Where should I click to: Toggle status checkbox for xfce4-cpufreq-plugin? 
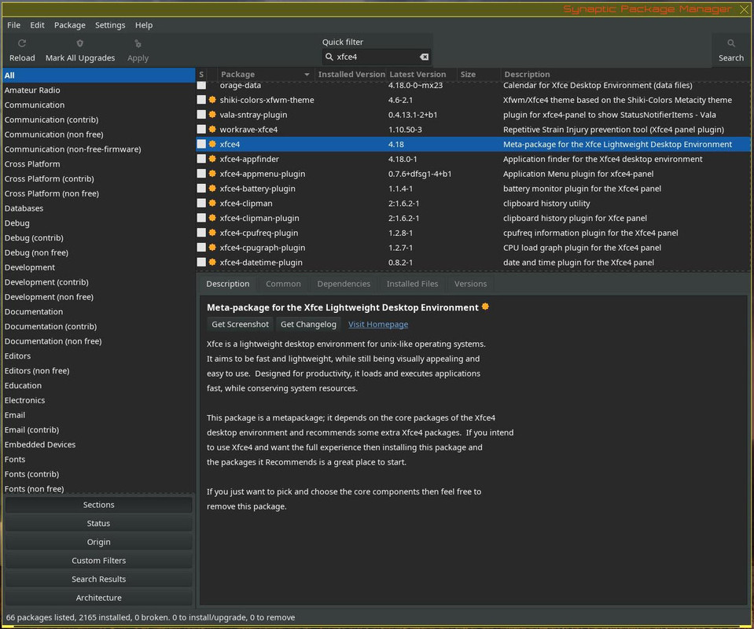coord(201,232)
